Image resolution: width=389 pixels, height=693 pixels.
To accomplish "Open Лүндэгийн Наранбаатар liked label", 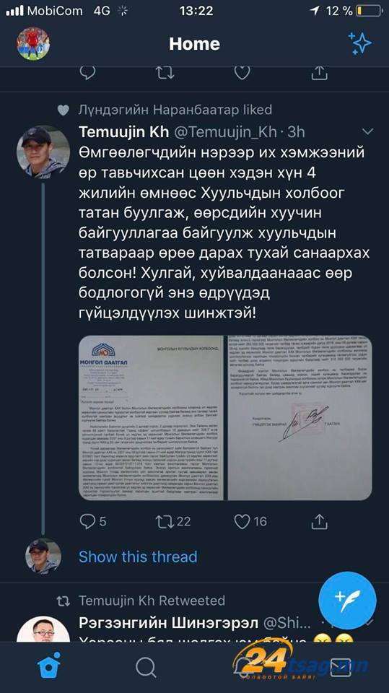I will 175,110.
